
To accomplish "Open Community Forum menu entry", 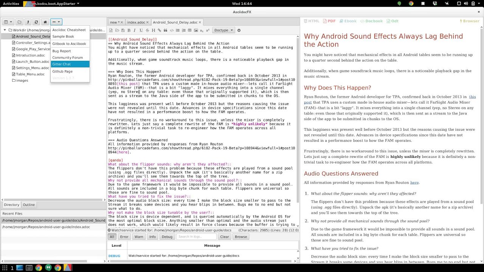I will [70, 57].
